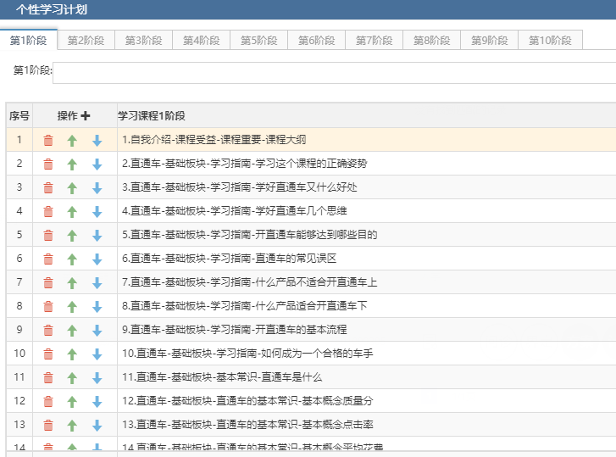
Task: Click the 第1阶段 text input field
Action: 334,72
